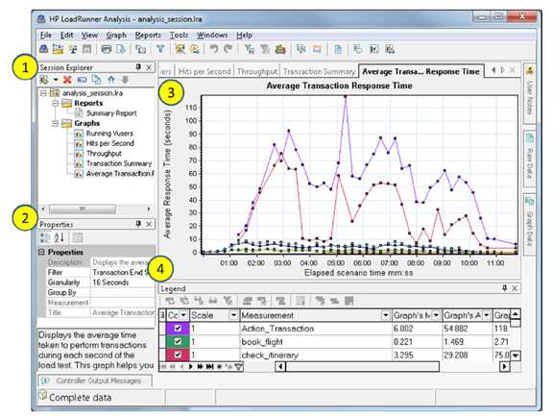Open the Graph menu
553x417 pixels.
pos(116,35)
